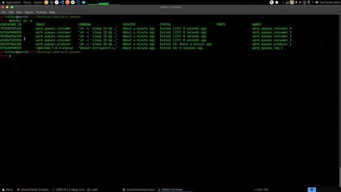Switch to Lab 6 Instructions.docx taskbar window
The width and height of the screenshot is (341, 192).
tap(139, 190)
